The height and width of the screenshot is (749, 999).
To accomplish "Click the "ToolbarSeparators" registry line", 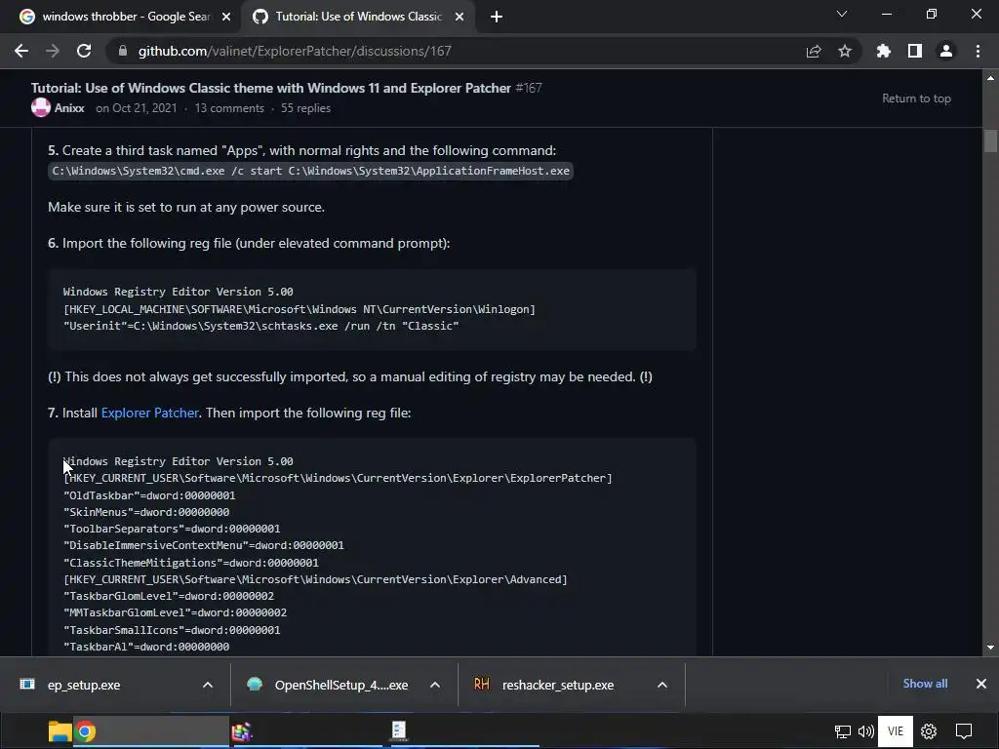I will click(172, 529).
